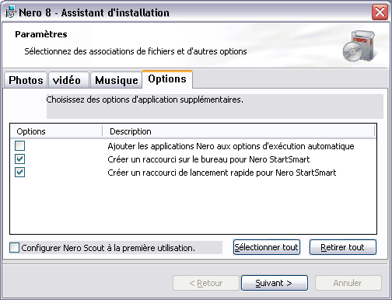Click the Retour button
Screen dimensions: 392x300
pyautogui.click(x=206, y=283)
